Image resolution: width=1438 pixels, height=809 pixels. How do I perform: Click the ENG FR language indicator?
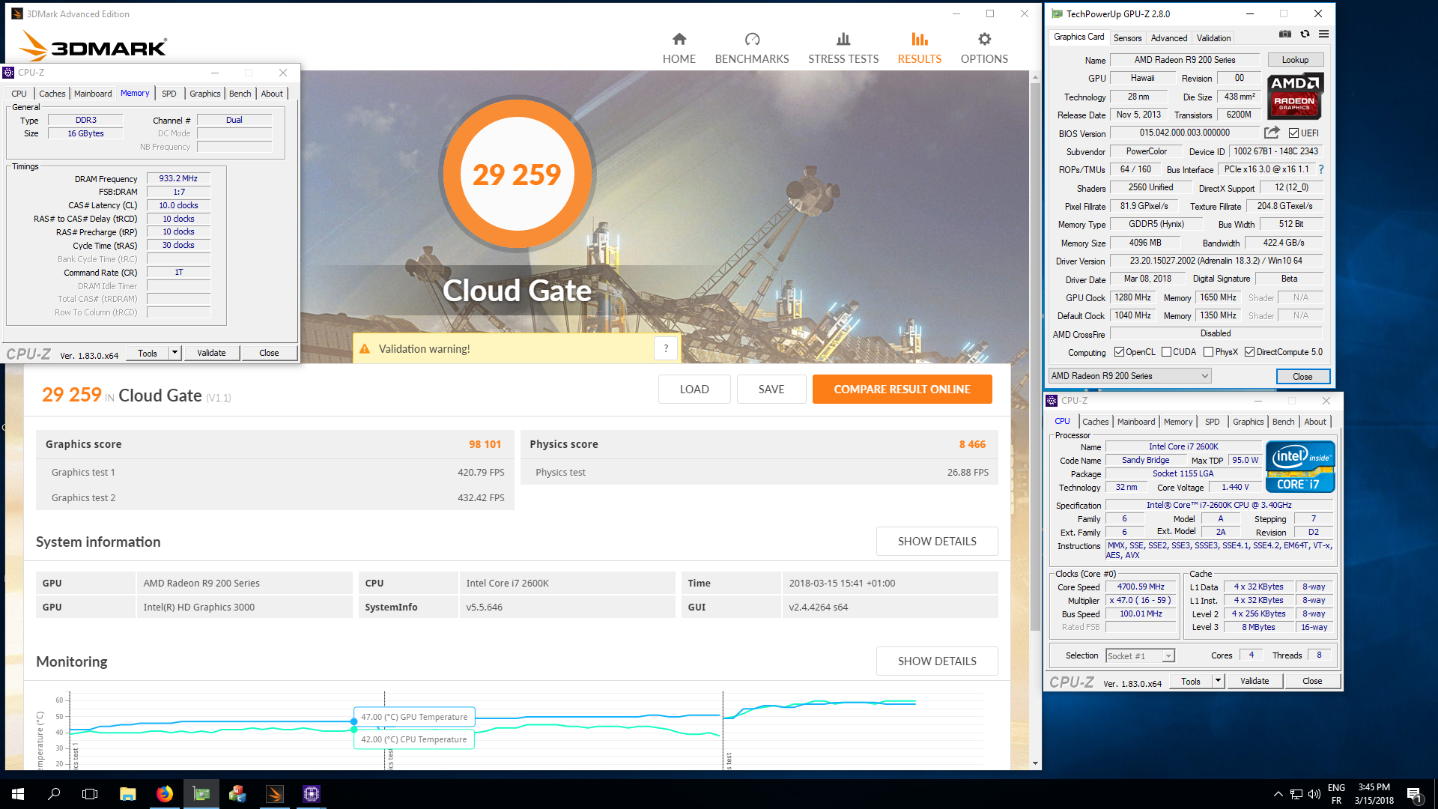(1336, 793)
